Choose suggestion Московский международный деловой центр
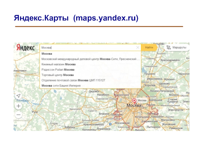203x152 pixels. [x=90, y=59]
